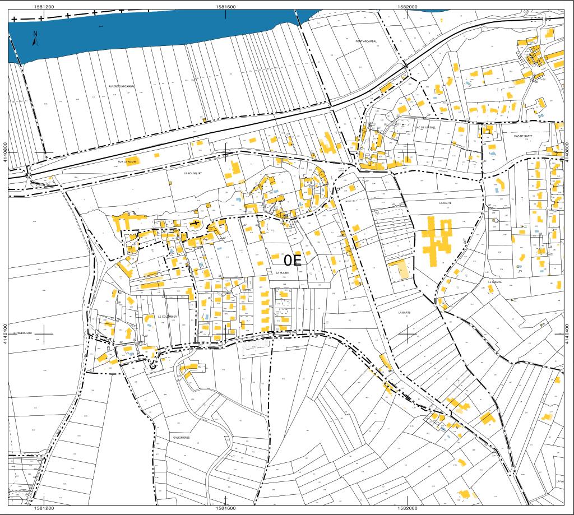Click the LE BOUSQUET label

point(193,173)
